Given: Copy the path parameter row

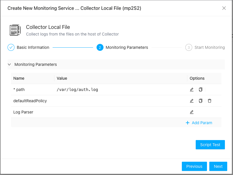Looking at the screenshot, I should click(x=201, y=90).
